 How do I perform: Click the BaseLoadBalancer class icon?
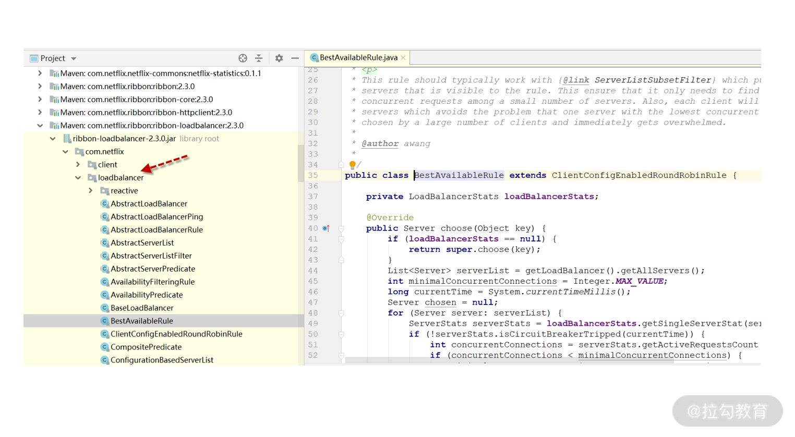104,308
